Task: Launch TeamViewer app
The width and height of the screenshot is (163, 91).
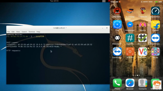Action: [155, 38]
